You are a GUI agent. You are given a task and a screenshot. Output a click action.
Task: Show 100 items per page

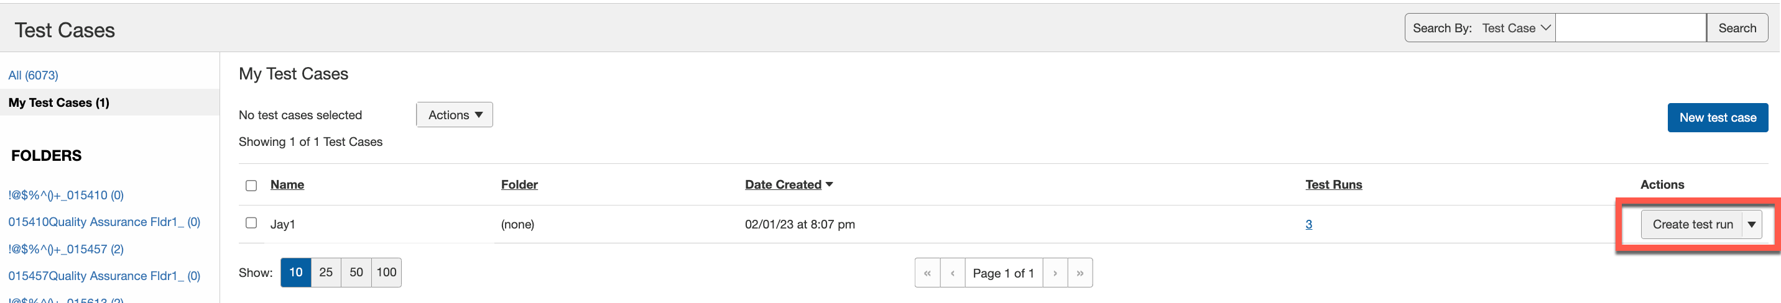point(386,273)
